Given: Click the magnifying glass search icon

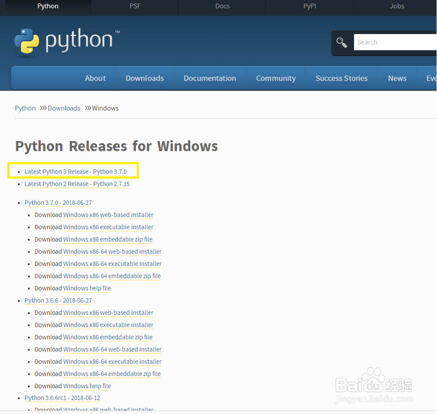Looking at the screenshot, I should click(342, 42).
